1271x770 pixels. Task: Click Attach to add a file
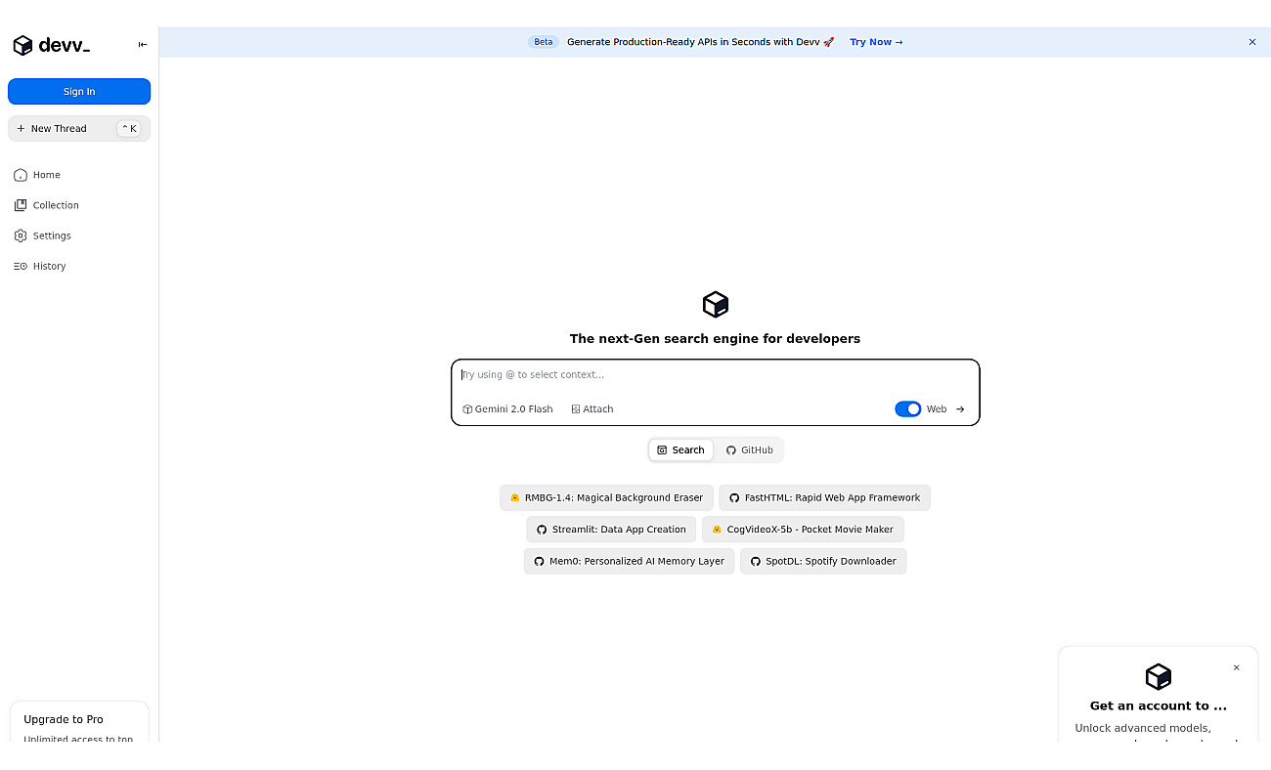(592, 409)
